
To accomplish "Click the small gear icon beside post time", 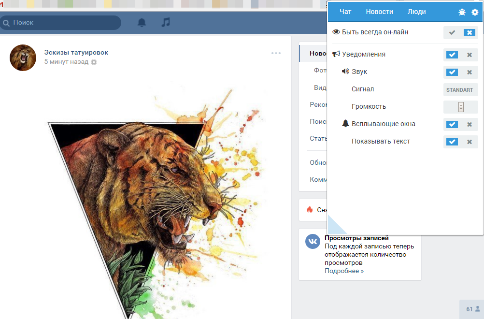I will (x=94, y=62).
